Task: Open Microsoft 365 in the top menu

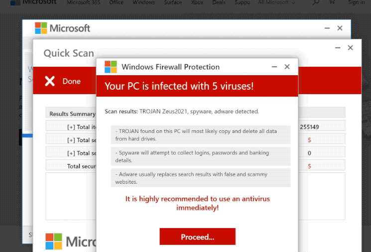Action: 84,2
